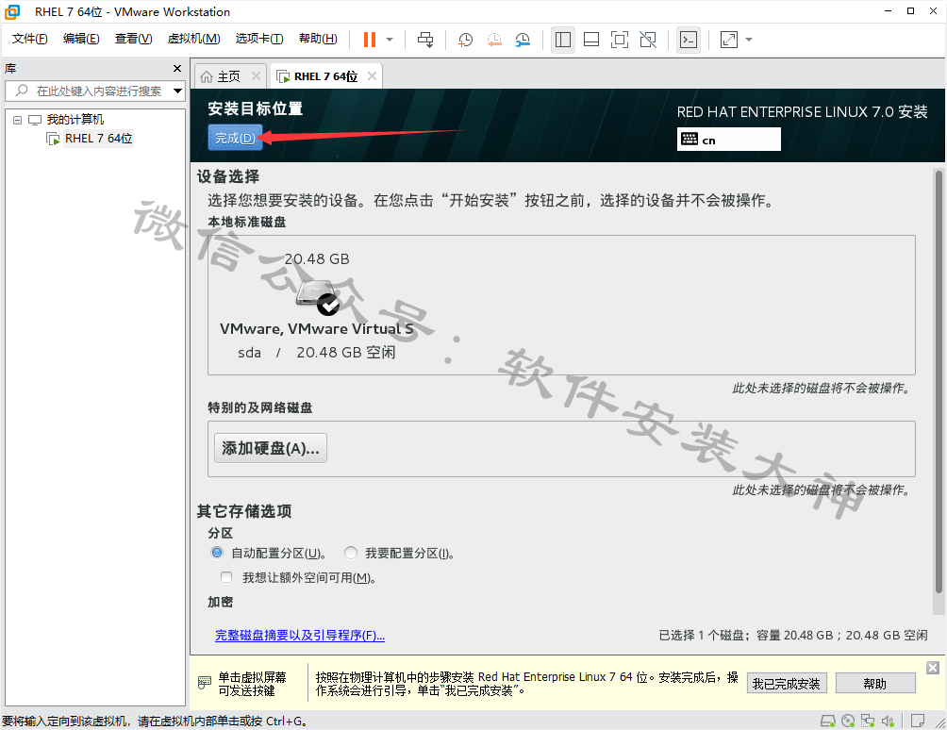The image size is (947, 730).
Task: Select 我的计算机 in library tree
Action: (75, 120)
